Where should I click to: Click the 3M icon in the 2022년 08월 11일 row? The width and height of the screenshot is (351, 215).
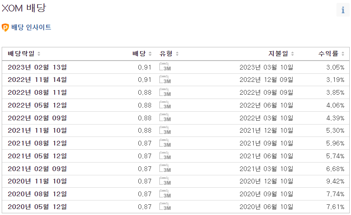pyautogui.click(x=165, y=93)
